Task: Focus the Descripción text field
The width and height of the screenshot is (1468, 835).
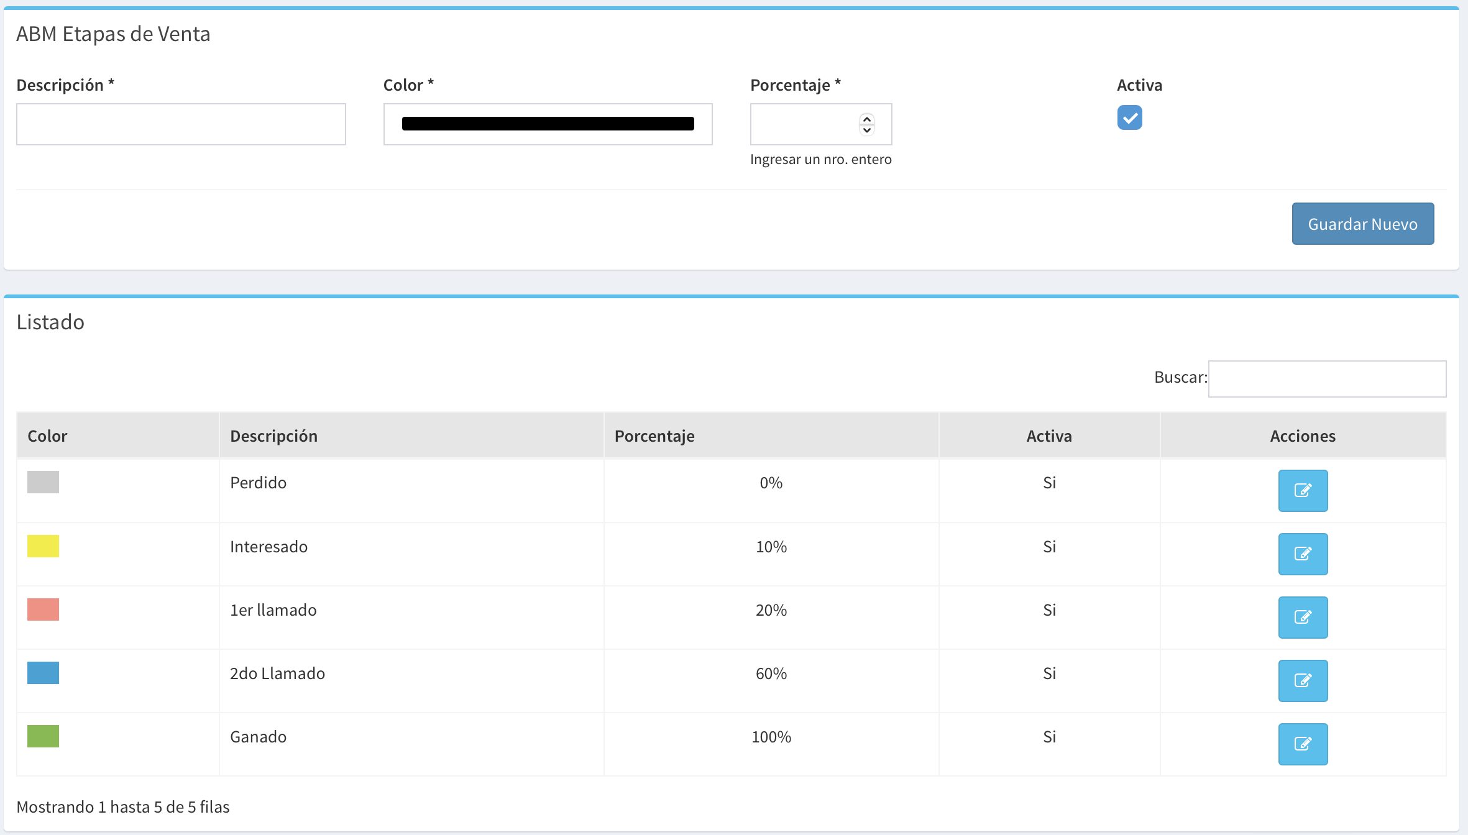Action: tap(181, 124)
